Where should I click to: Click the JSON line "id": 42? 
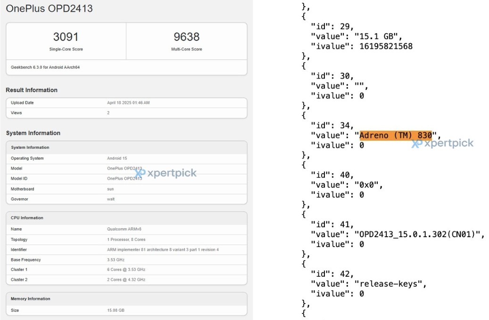pos(332,274)
